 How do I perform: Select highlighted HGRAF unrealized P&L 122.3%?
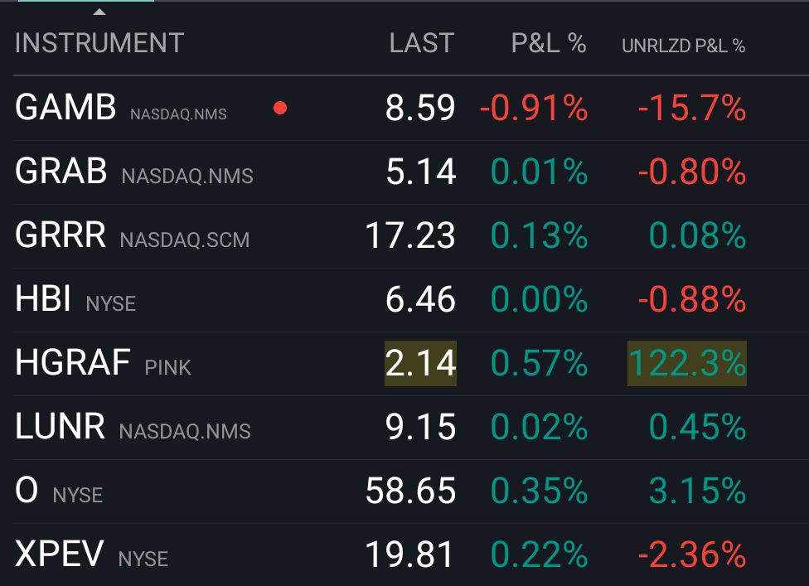[686, 363]
